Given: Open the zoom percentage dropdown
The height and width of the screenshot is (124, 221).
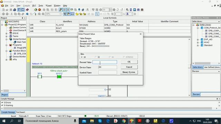Looking at the screenshot, I should pyautogui.click(x=60, y=14).
